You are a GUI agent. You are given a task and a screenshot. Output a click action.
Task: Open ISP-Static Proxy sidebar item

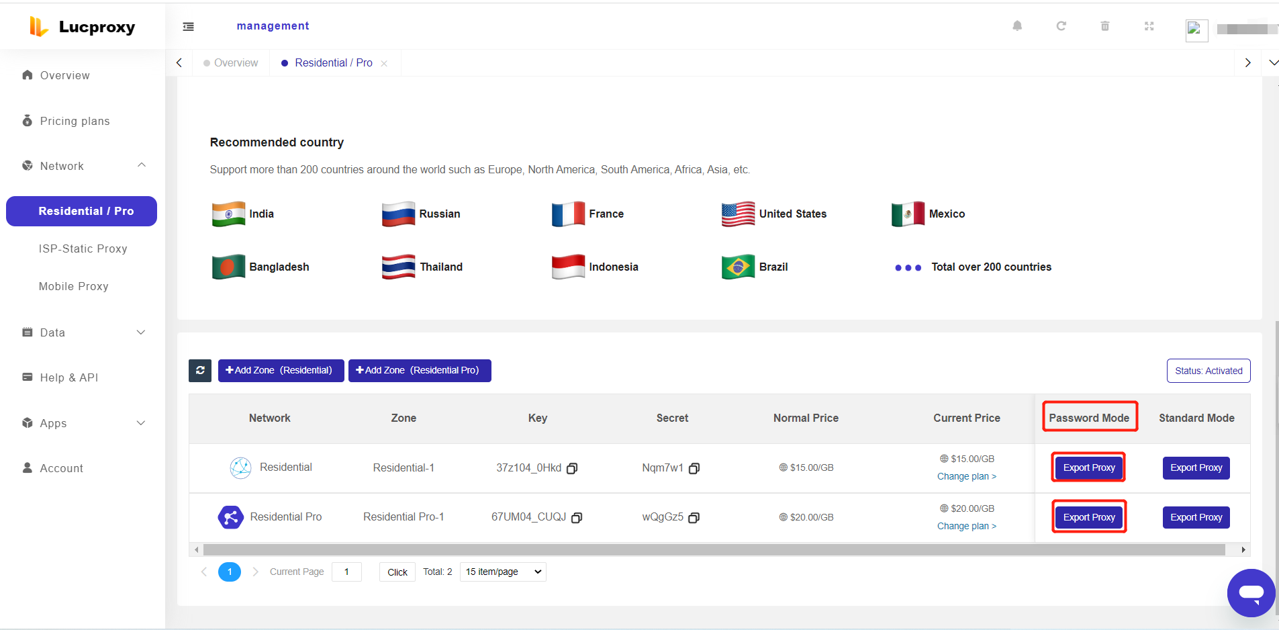[x=83, y=249]
